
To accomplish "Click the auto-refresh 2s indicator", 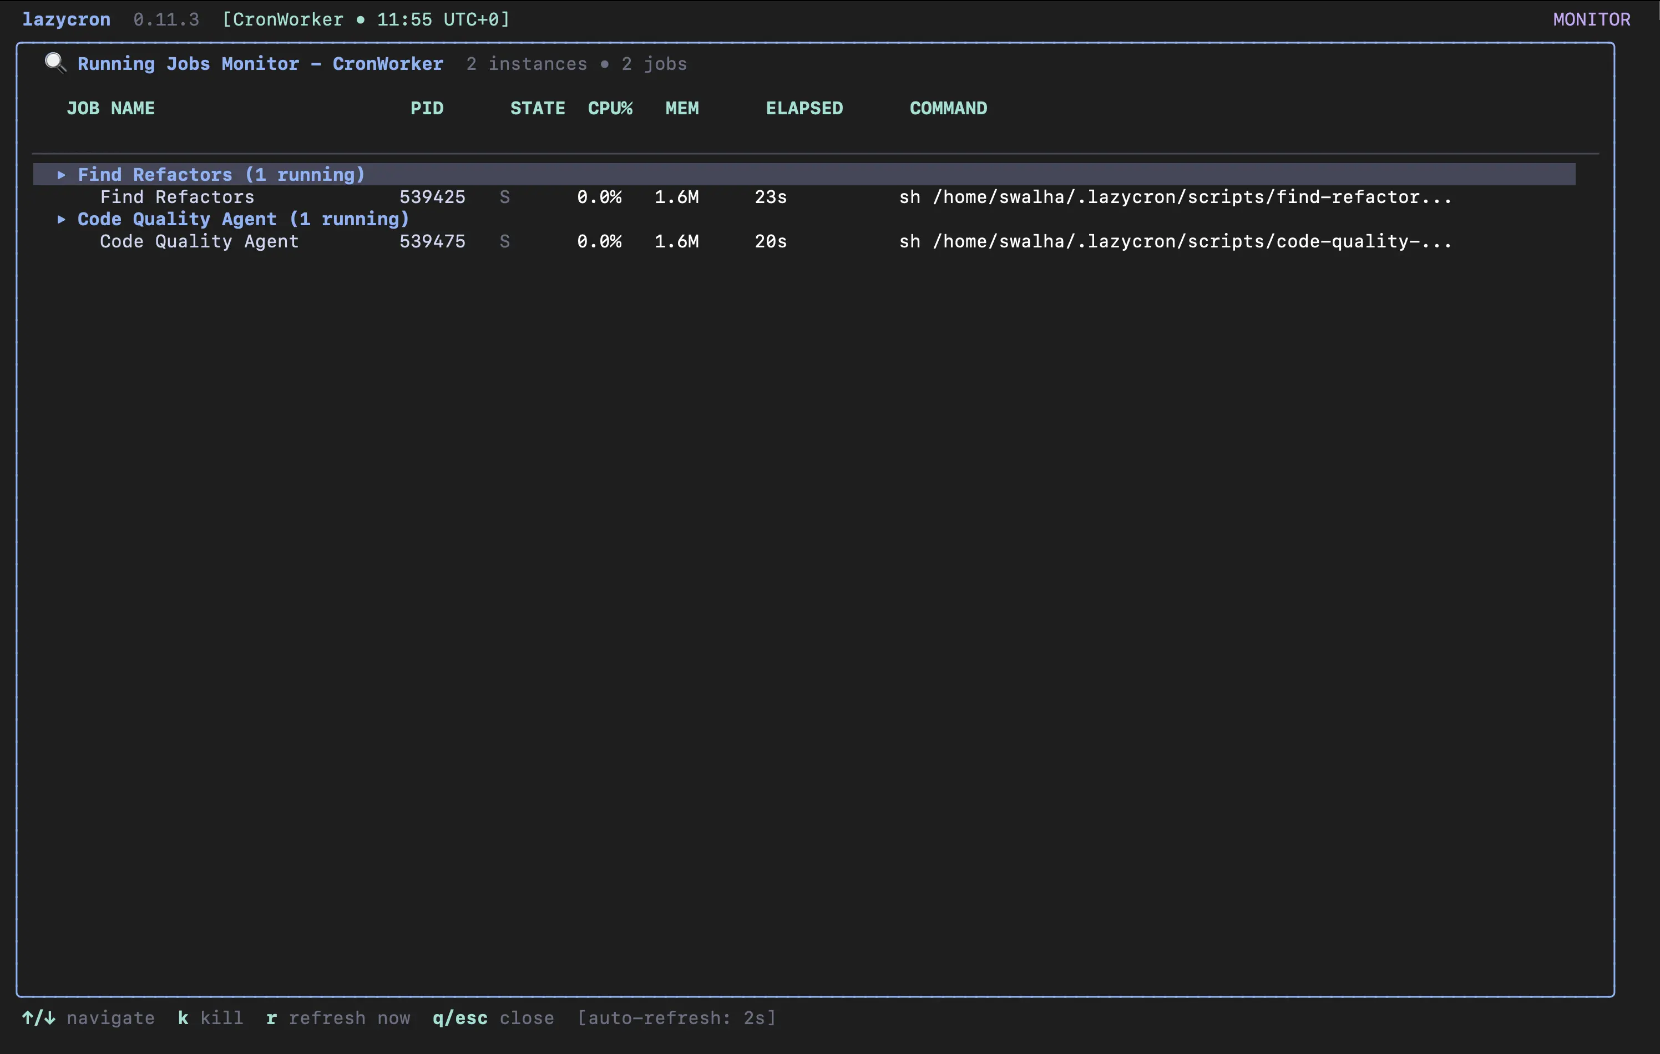I will 676,1018.
